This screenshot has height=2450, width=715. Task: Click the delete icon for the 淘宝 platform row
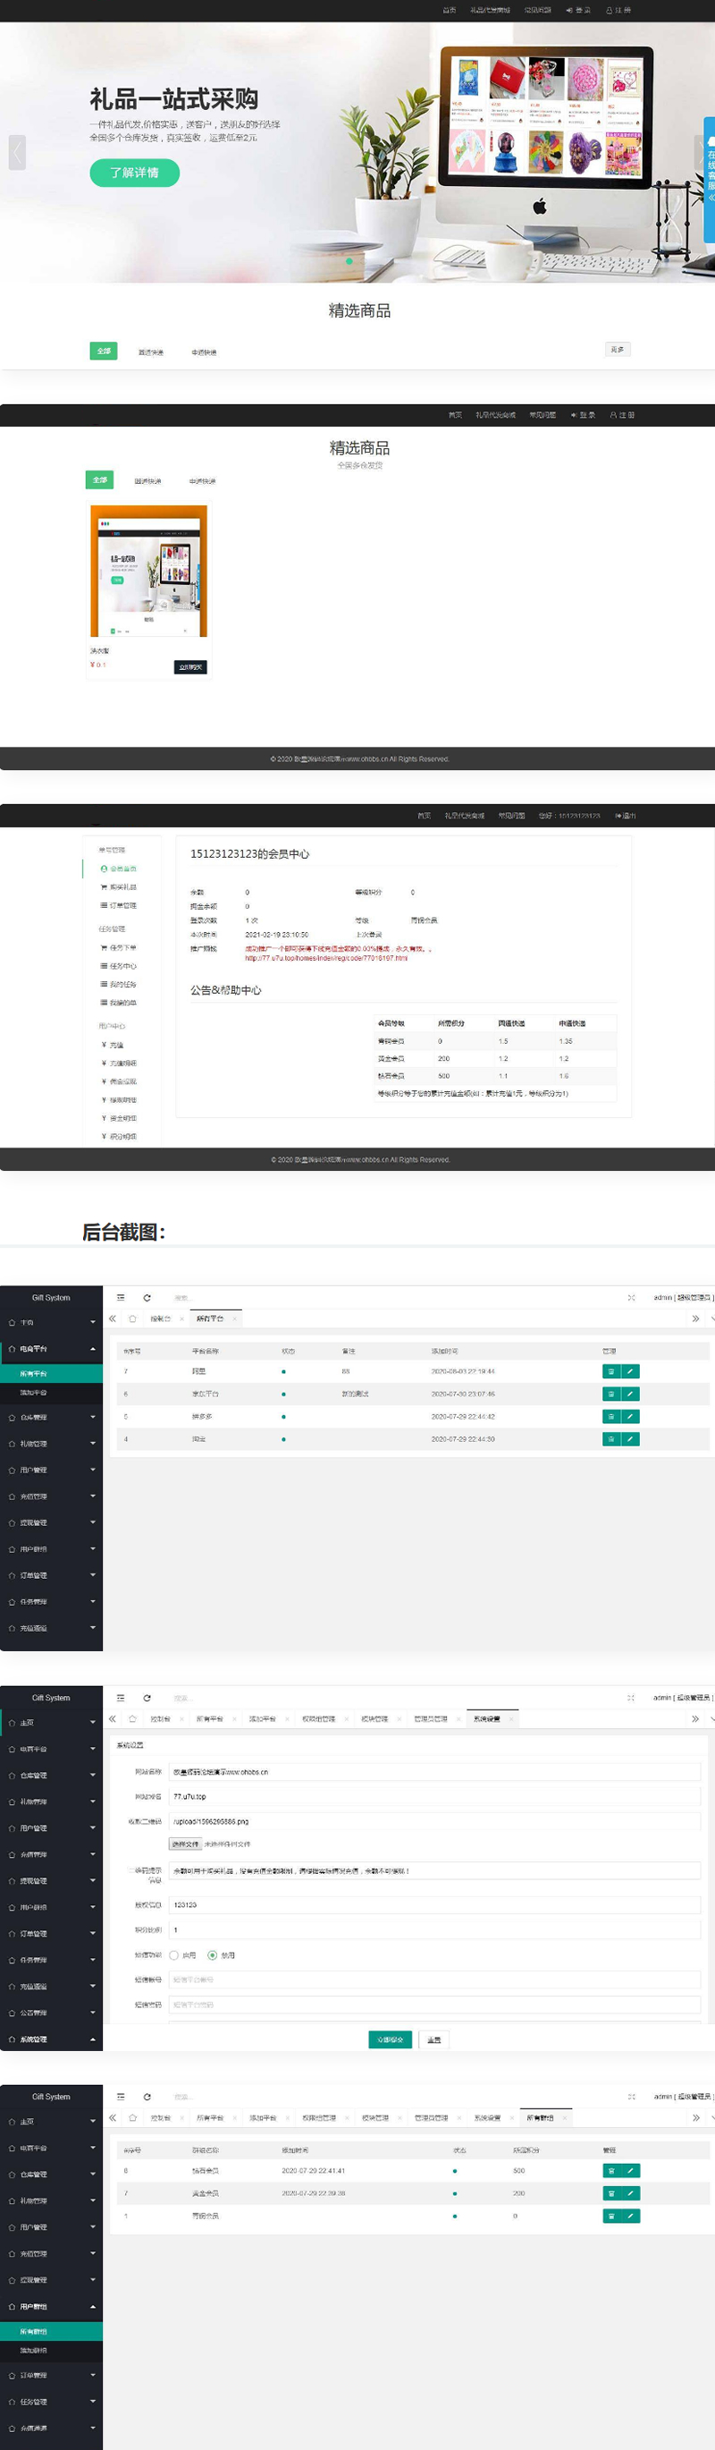click(611, 1439)
